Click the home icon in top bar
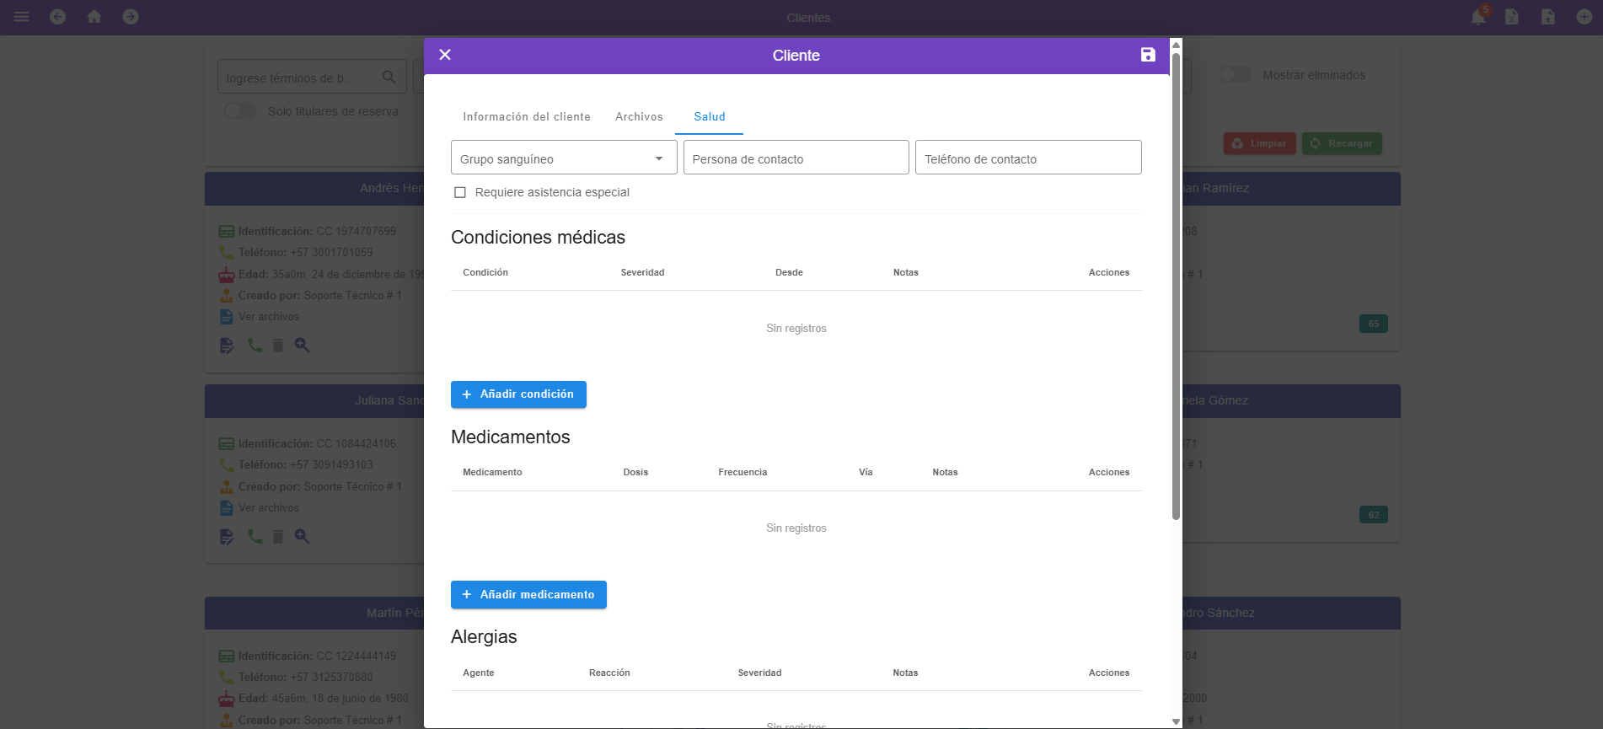Screen dimensions: 1603x729 94,17
